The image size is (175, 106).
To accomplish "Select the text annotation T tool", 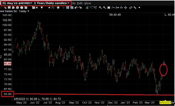I will pos(68,8).
